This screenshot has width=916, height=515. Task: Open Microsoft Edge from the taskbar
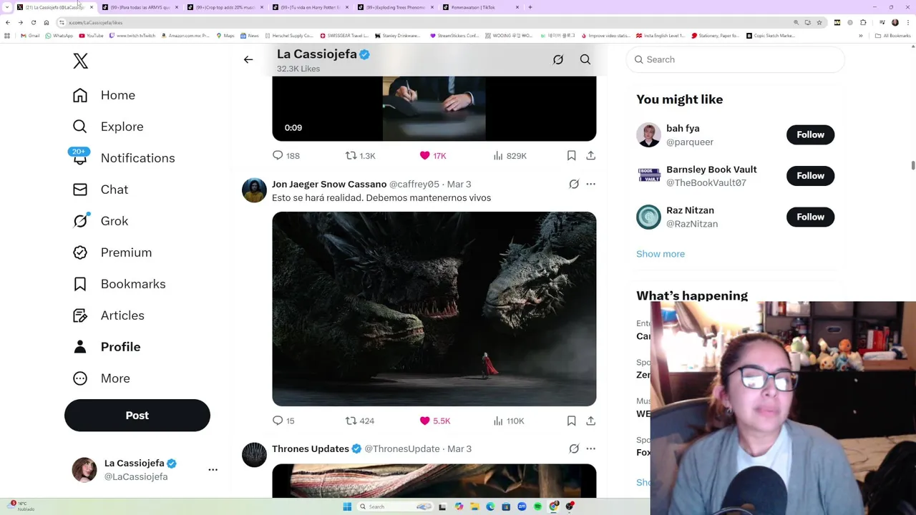tap(490, 506)
